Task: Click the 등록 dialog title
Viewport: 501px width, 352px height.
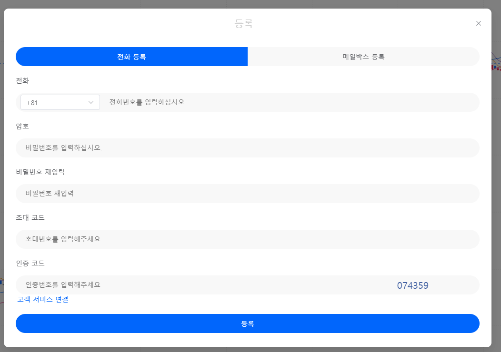Action: click(x=244, y=23)
